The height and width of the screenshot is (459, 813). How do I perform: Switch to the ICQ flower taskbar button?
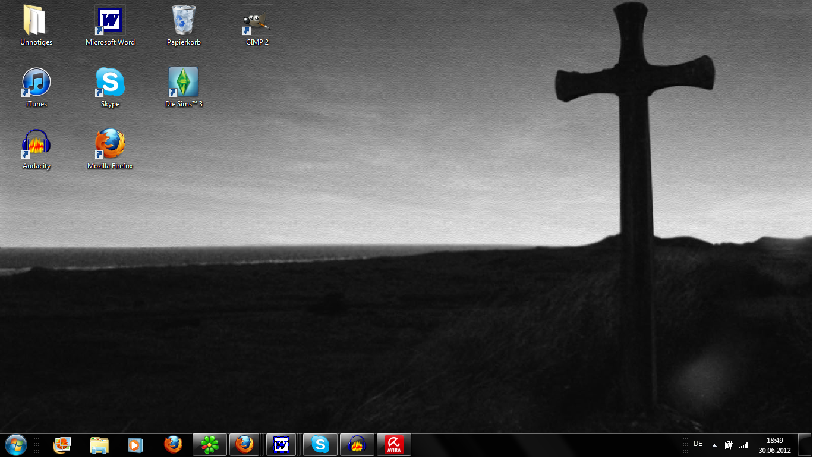(x=210, y=445)
